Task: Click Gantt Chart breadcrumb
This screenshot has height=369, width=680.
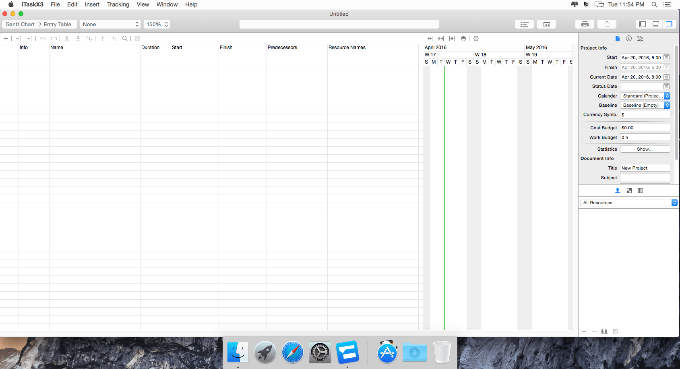Action: (x=20, y=24)
